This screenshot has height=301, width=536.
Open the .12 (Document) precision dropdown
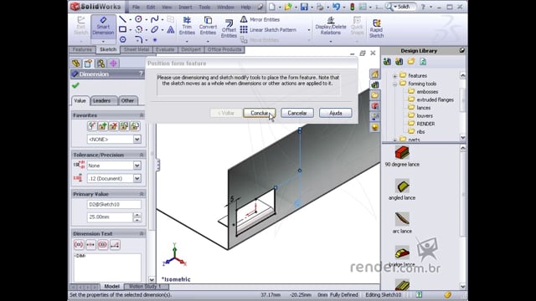point(137,178)
